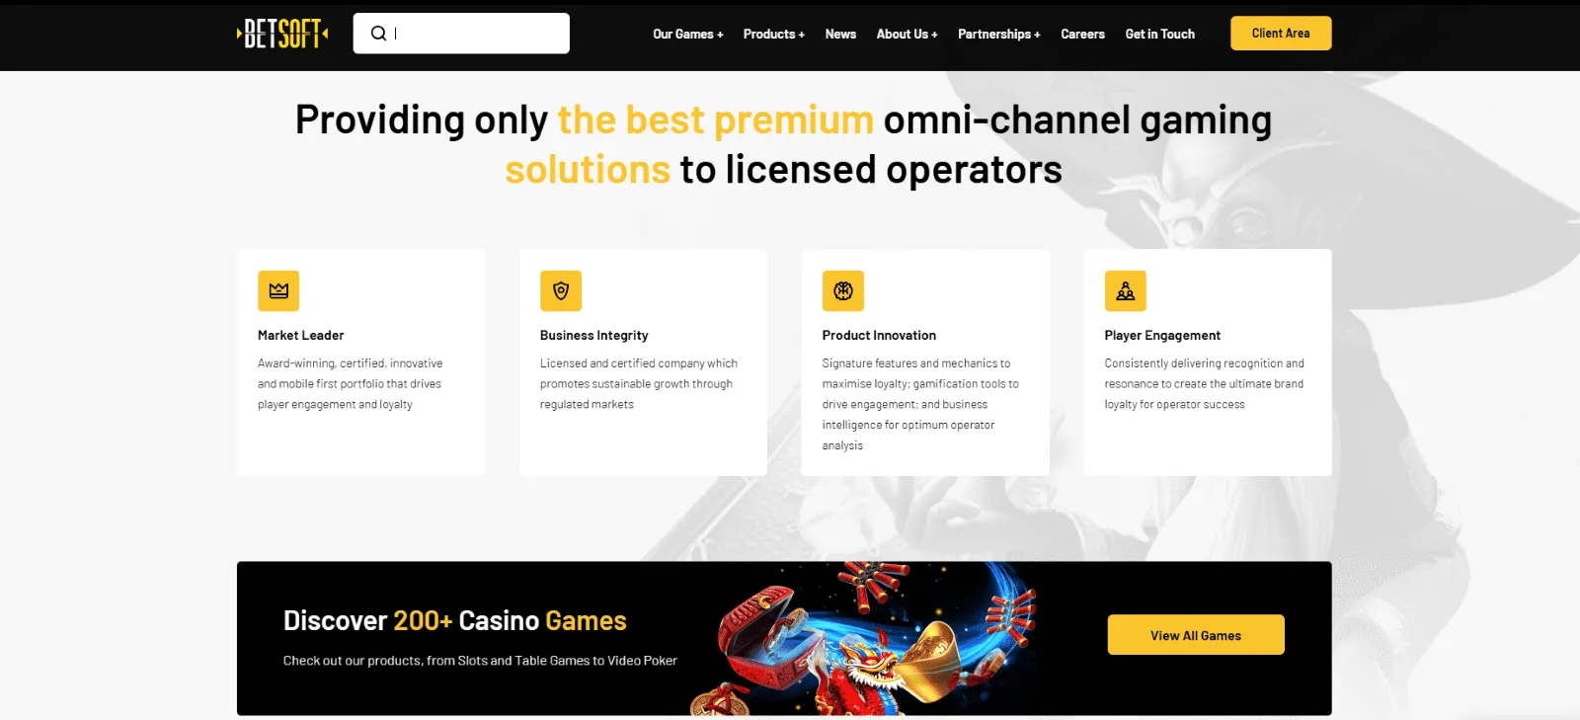1580x720 pixels.
Task: Open the Careers page
Action: (x=1082, y=34)
